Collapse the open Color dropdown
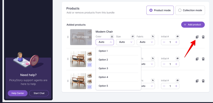 [105, 42]
